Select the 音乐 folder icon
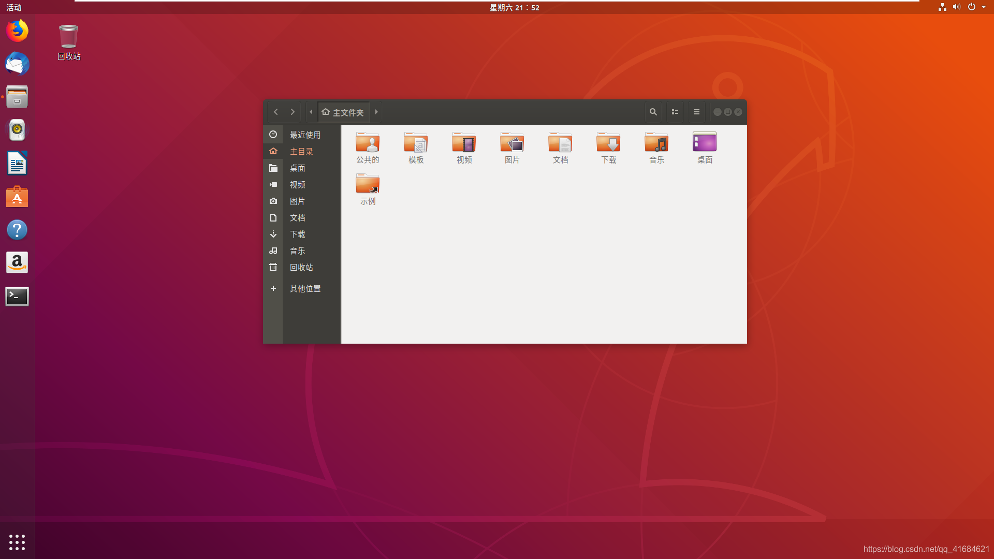This screenshot has height=559, width=994. [656, 142]
